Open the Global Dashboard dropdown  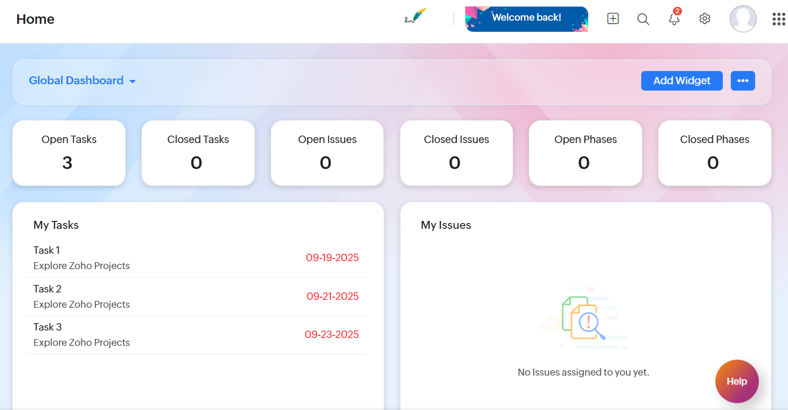point(82,81)
